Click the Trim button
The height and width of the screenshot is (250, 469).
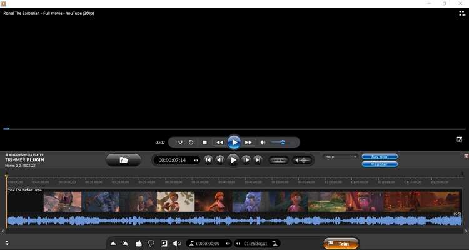point(341,244)
